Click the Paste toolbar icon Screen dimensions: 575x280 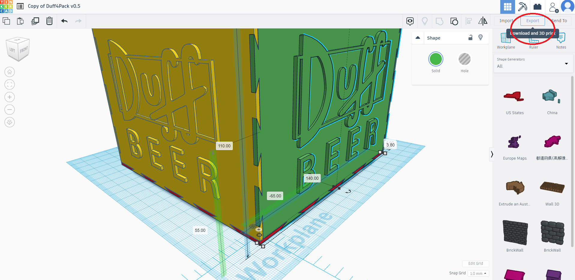tap(20, 21)
